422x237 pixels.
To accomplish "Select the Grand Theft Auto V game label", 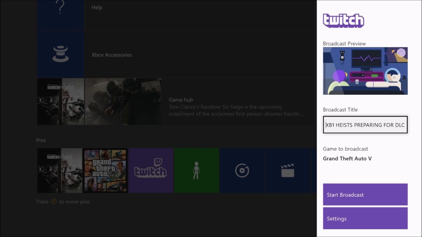I will 347,158.
